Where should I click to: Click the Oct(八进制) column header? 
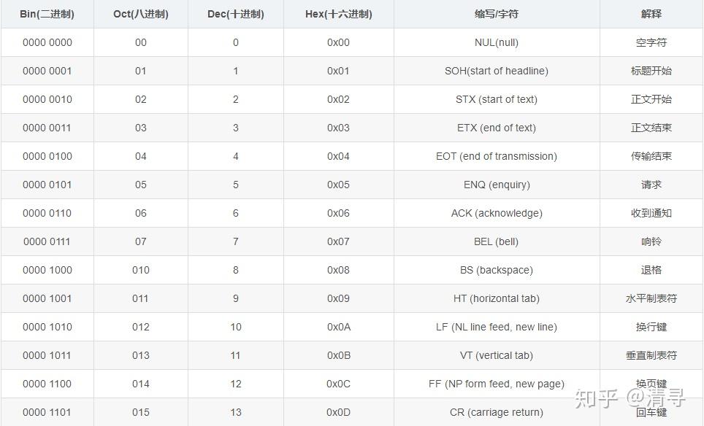[141, 14]
